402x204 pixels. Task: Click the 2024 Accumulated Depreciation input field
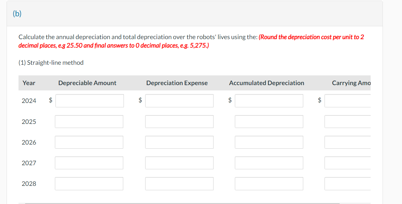click(269, 100)
